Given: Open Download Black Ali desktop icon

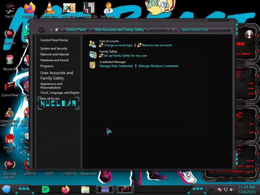Looking at the screenshot, I should click(10, 169).
